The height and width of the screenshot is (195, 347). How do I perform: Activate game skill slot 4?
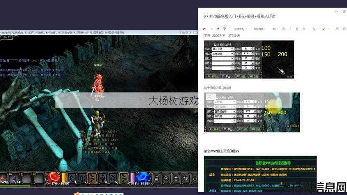click(x=103, y=178)
